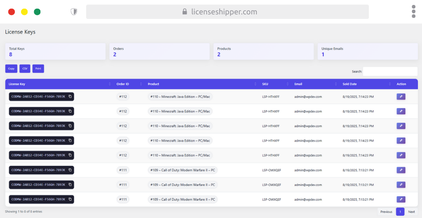Edit the first Call of Duty row
The width and height of the screenshot is (422, 218).
click(x=401, y=170)
